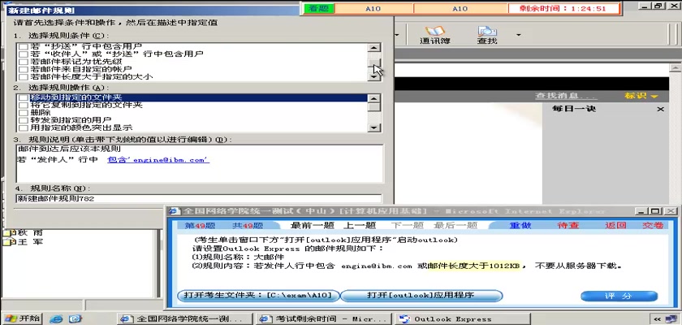Image resolution: width=682 pixels, height=325 pixels.
Task: Launch Outlook Express from quick launch
Action: (x=76, y=319)
